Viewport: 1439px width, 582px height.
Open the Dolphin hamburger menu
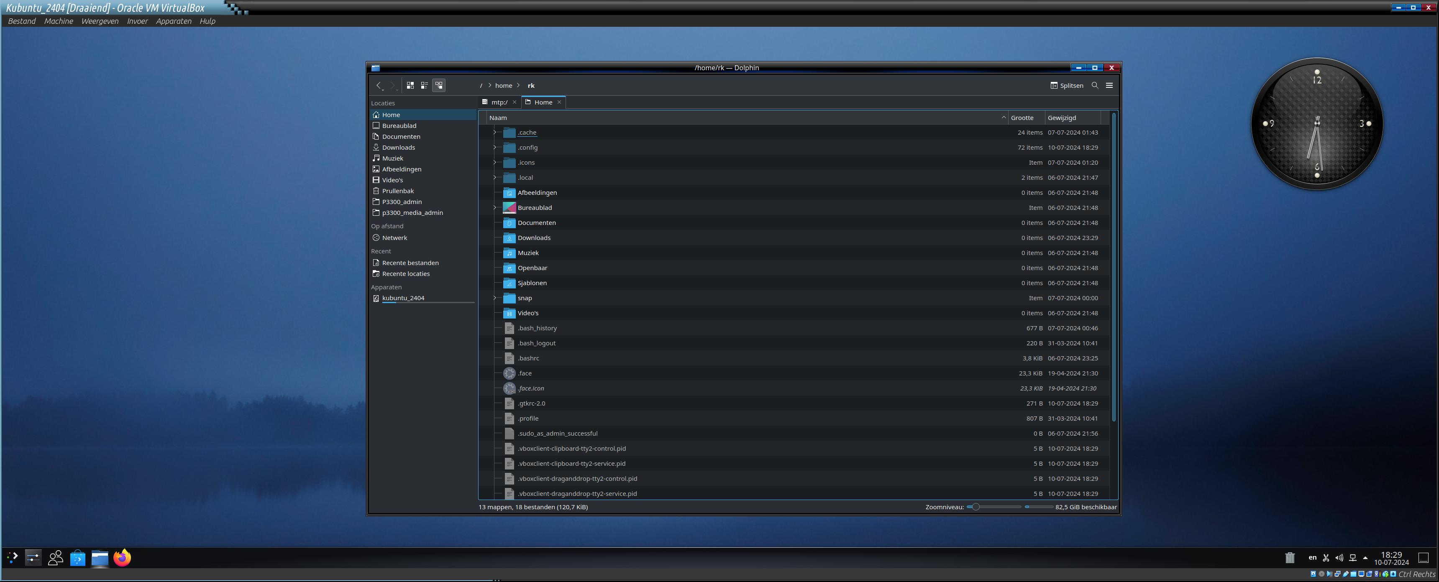tap(1109, 85)
